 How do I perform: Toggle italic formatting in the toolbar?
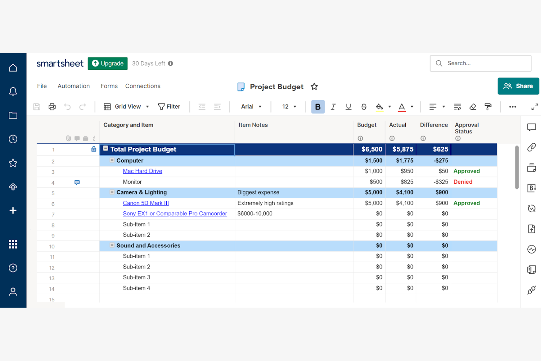[333, 106]
